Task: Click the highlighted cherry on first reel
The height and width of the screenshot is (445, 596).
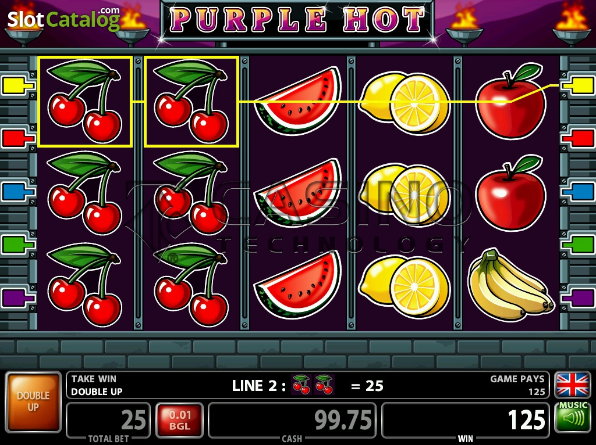Action: click(85, 101)
